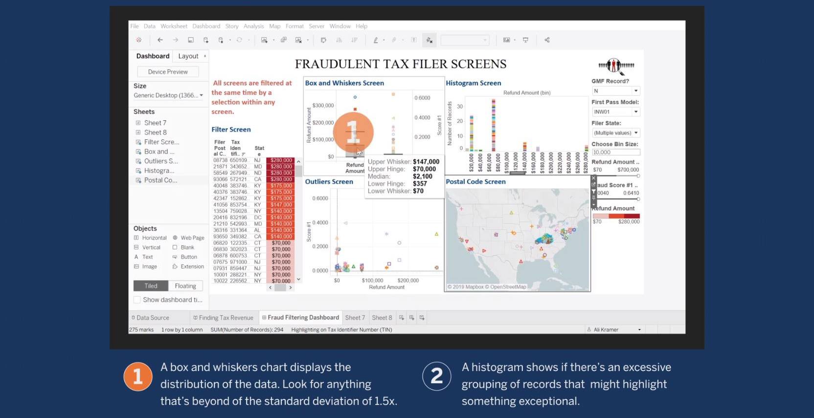Viewport: 814px width, 418px height.
Task: Switch object layout to Floating
Action: click(185, 286)
